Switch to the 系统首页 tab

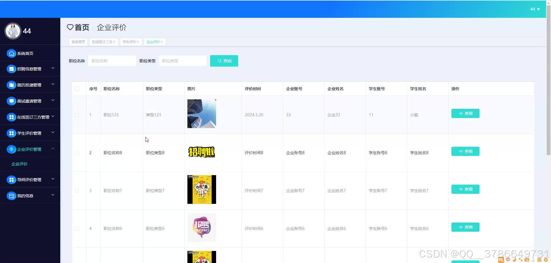(78, 42)
